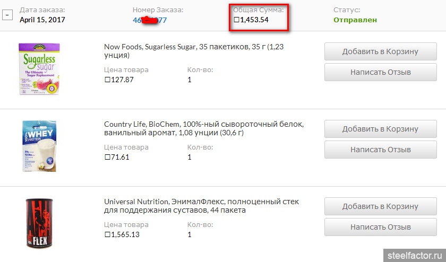Click the total sum 1,453.54 value
Image resolution: width=446 pixels, height=262 pixels.
[251, 20]
